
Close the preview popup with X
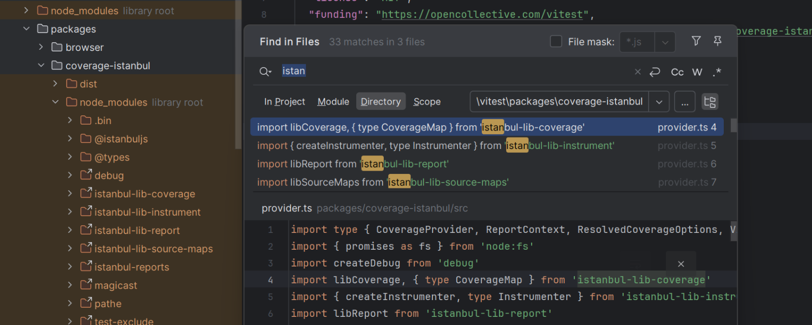coord(681,264)
